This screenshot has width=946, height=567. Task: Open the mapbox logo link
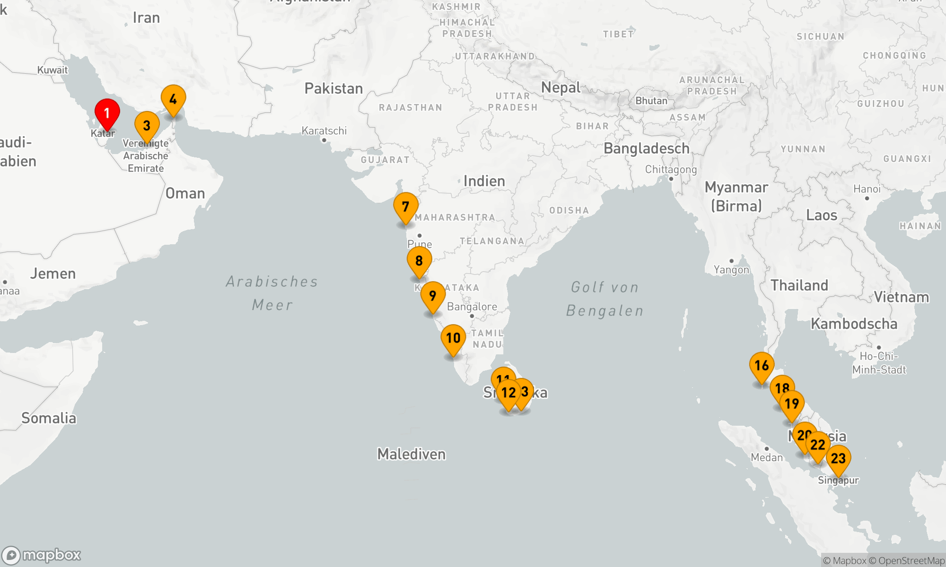point(42,555)
